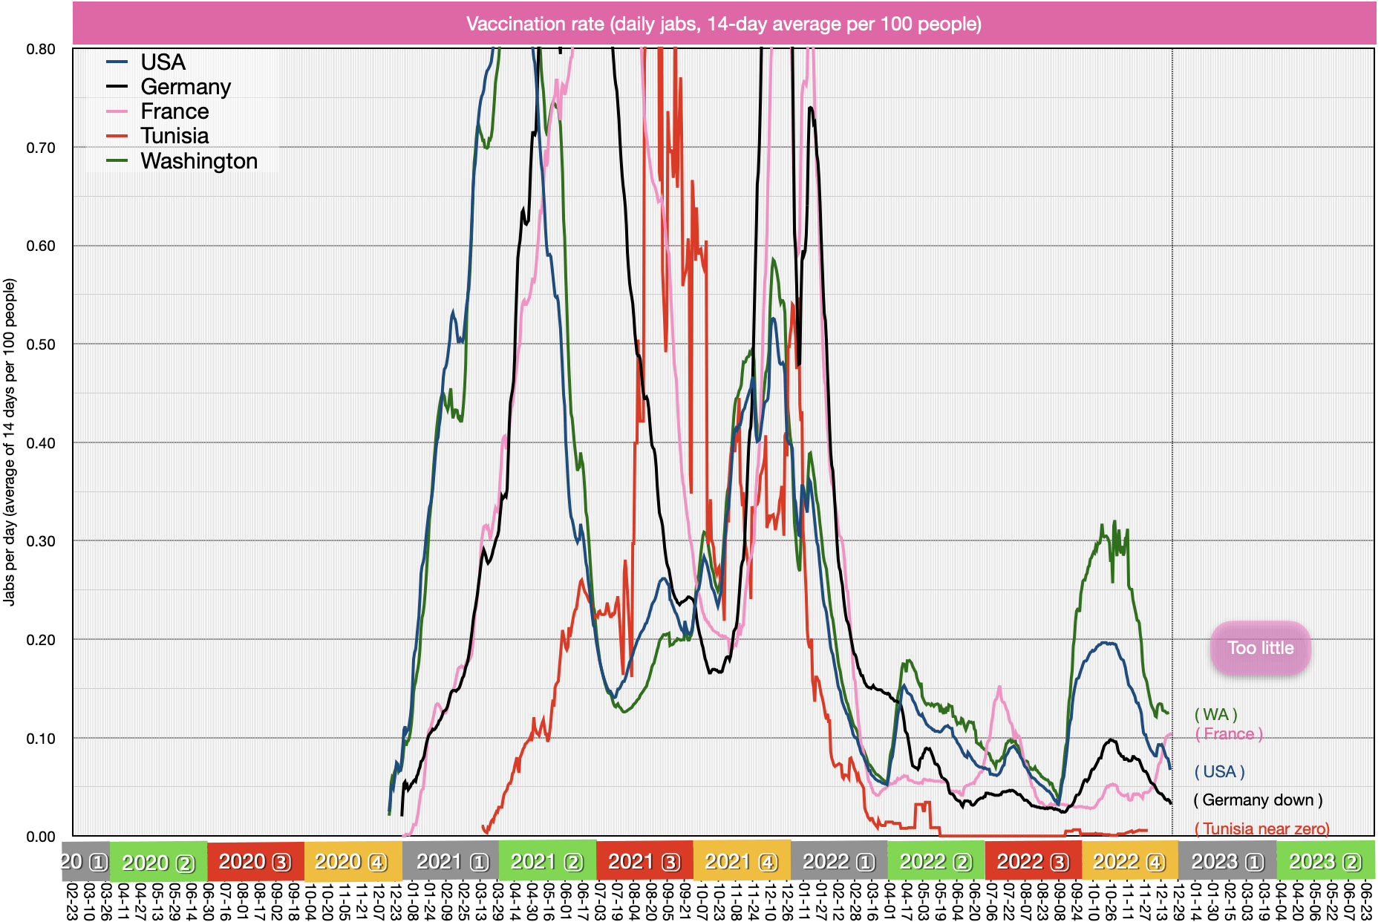Click the Washington legend label
1384x922 pixels.
click(x=199, y=161)
